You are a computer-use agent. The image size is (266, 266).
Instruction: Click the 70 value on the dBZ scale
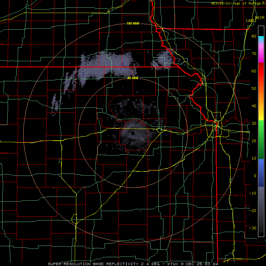254,54
